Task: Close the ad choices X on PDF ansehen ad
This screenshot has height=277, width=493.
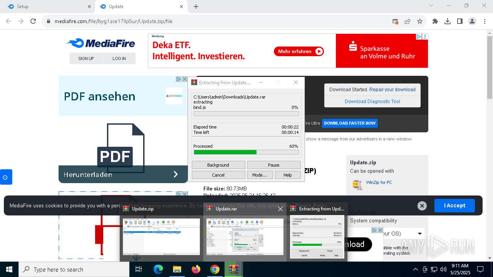Action: (x=184, y=79)
